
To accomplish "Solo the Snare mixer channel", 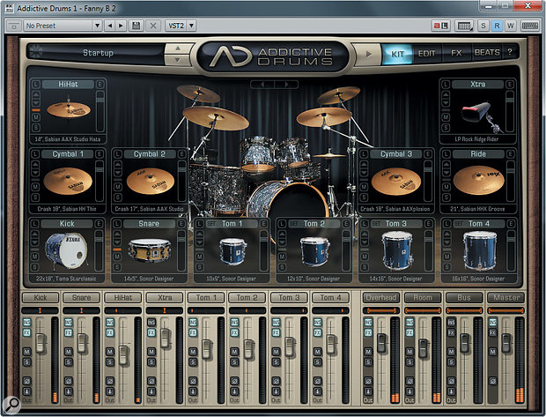I will pos(69,362).
